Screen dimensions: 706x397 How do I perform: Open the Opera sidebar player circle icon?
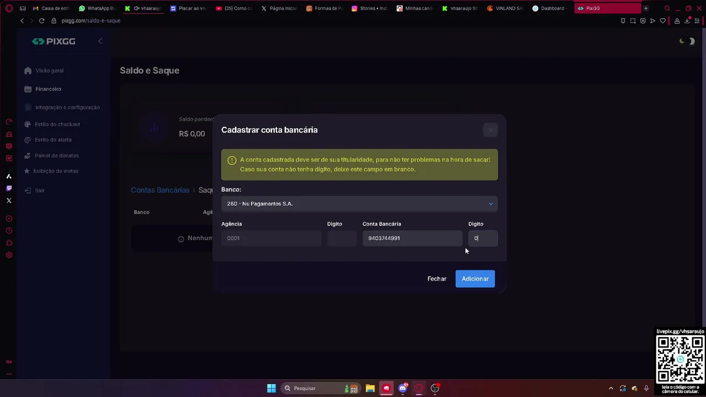[9, 219]
